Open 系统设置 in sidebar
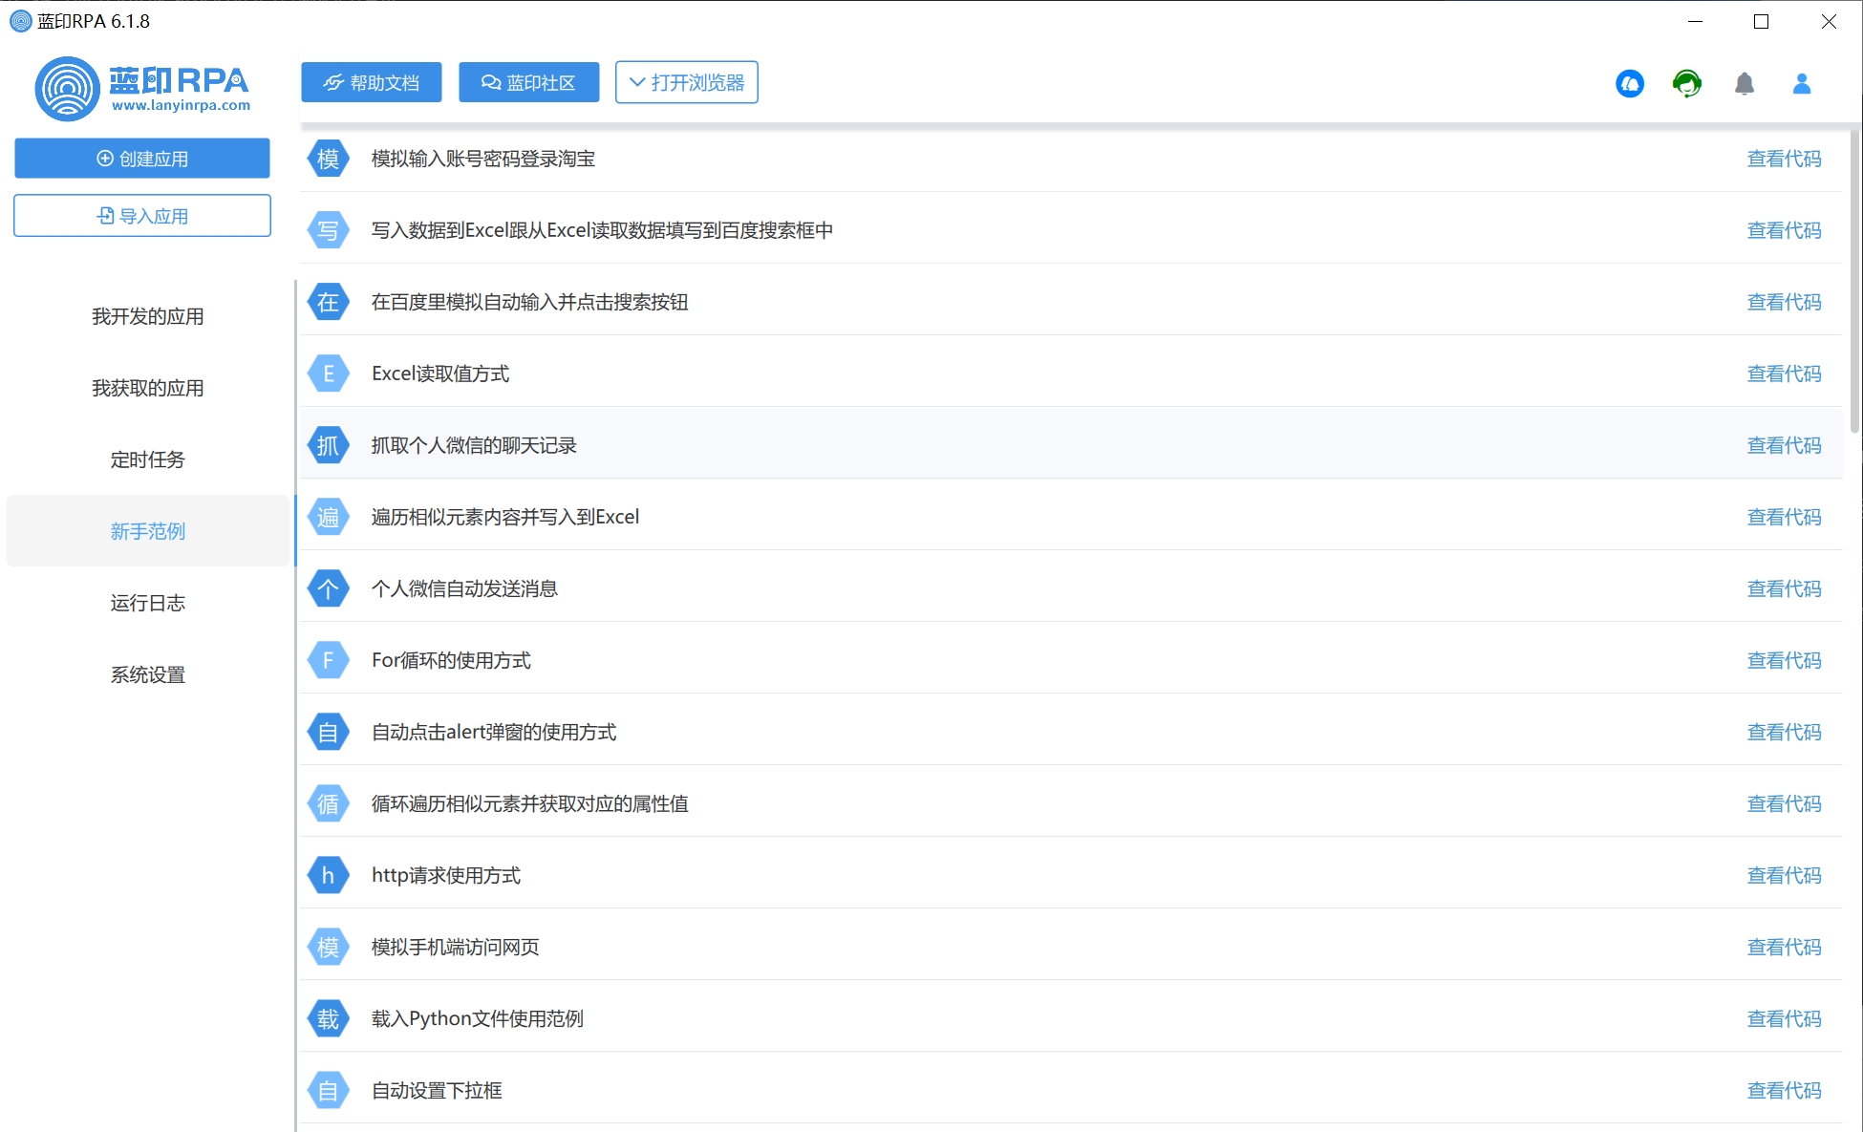Screen dimensions: 1863x1132 pos(147,674)
